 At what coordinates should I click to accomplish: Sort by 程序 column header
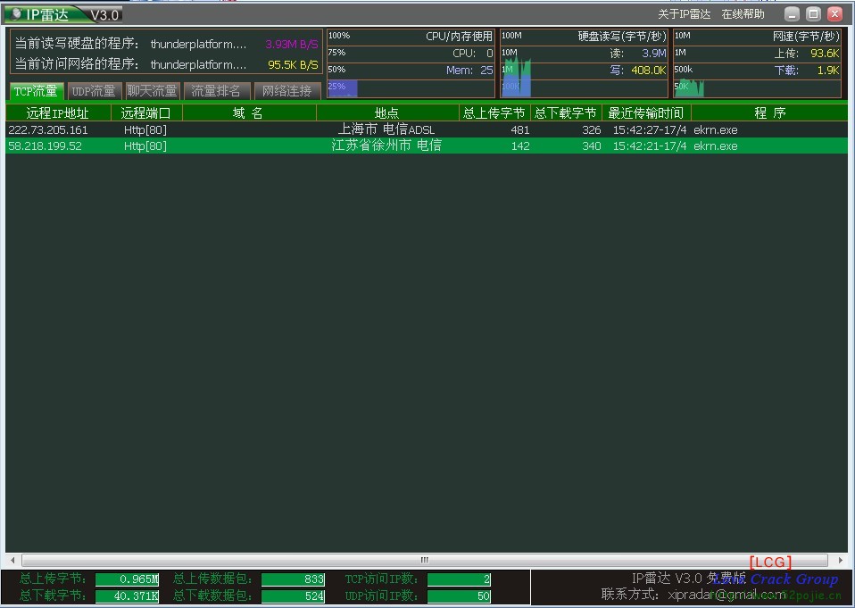point(769,112)
